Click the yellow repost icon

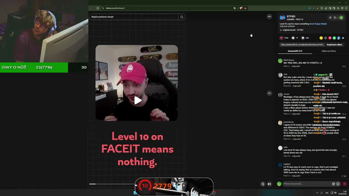[x=321, y=38]
